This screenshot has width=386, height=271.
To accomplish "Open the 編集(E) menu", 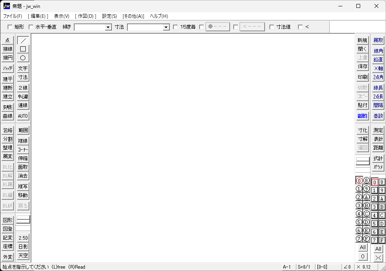I will [x=38, y=16].
